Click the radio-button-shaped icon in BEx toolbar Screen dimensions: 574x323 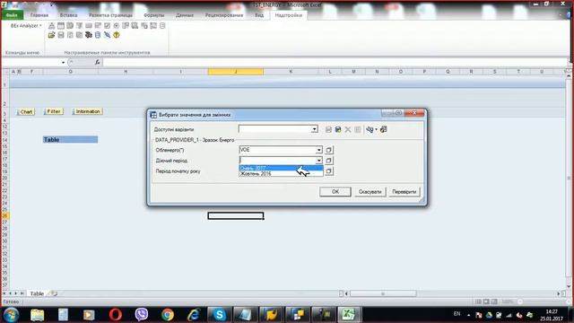tap(117, 26)
